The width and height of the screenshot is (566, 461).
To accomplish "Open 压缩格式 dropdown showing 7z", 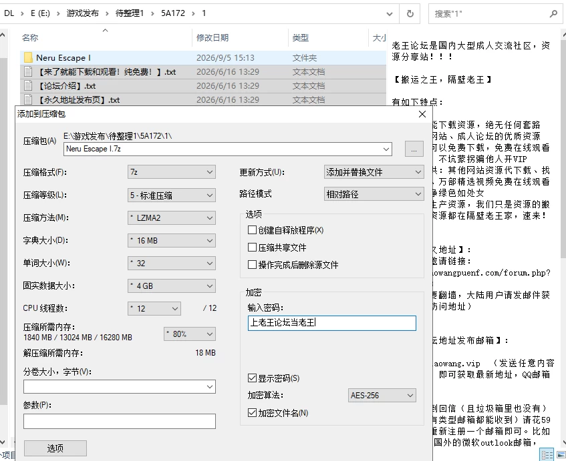I will coord(172,172).
